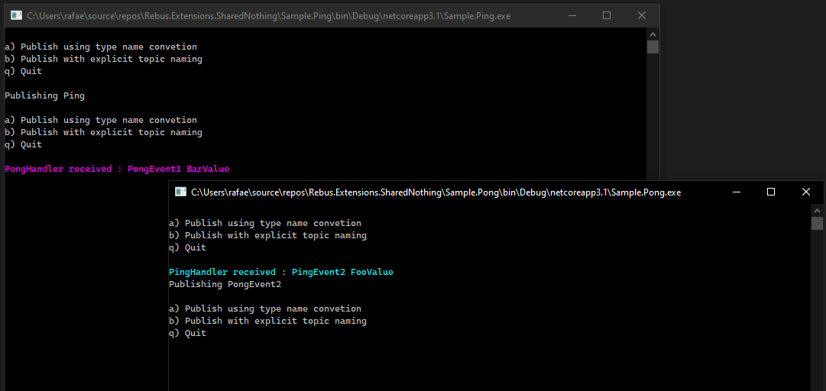
Task: Click last 'q) Quit' line in Pong window
Action: click(x=187, y=333)
